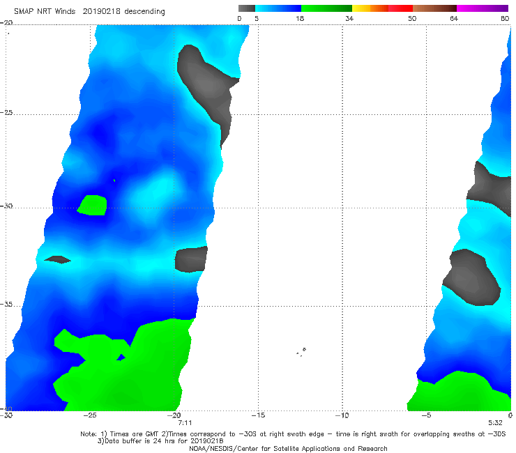The height and width of the screenshot is (453, 516).
Task: Click the small gray sliver near the left swath edge
Action: [58, 259]
